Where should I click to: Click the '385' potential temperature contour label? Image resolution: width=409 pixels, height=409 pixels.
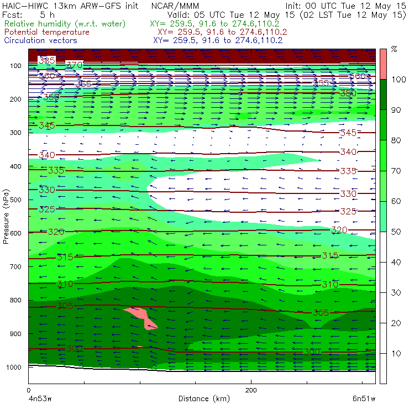pyautogui.click(x=47, y=60)
